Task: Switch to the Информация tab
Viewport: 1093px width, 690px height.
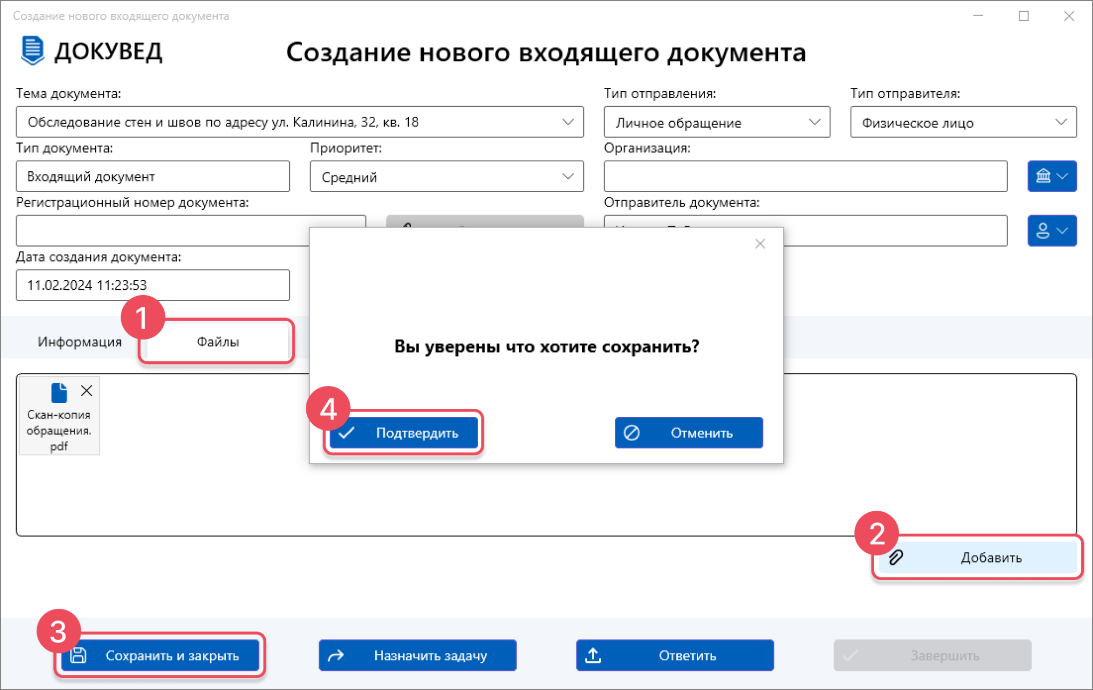Action: [80, 342]
